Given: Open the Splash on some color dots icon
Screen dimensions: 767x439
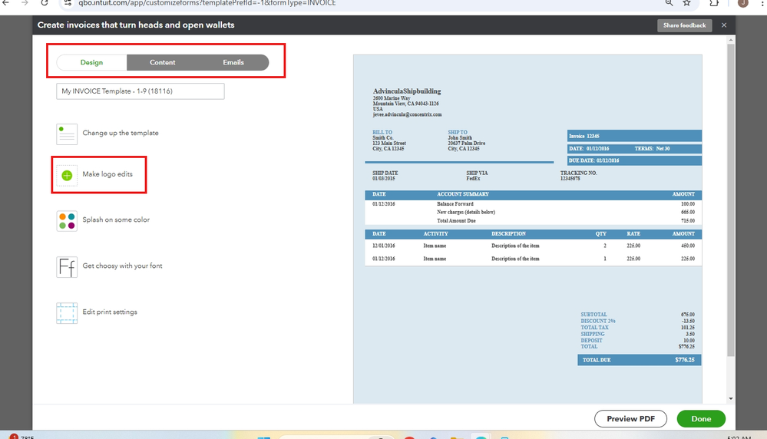Looking at the screenshot, I should point(67,221).
